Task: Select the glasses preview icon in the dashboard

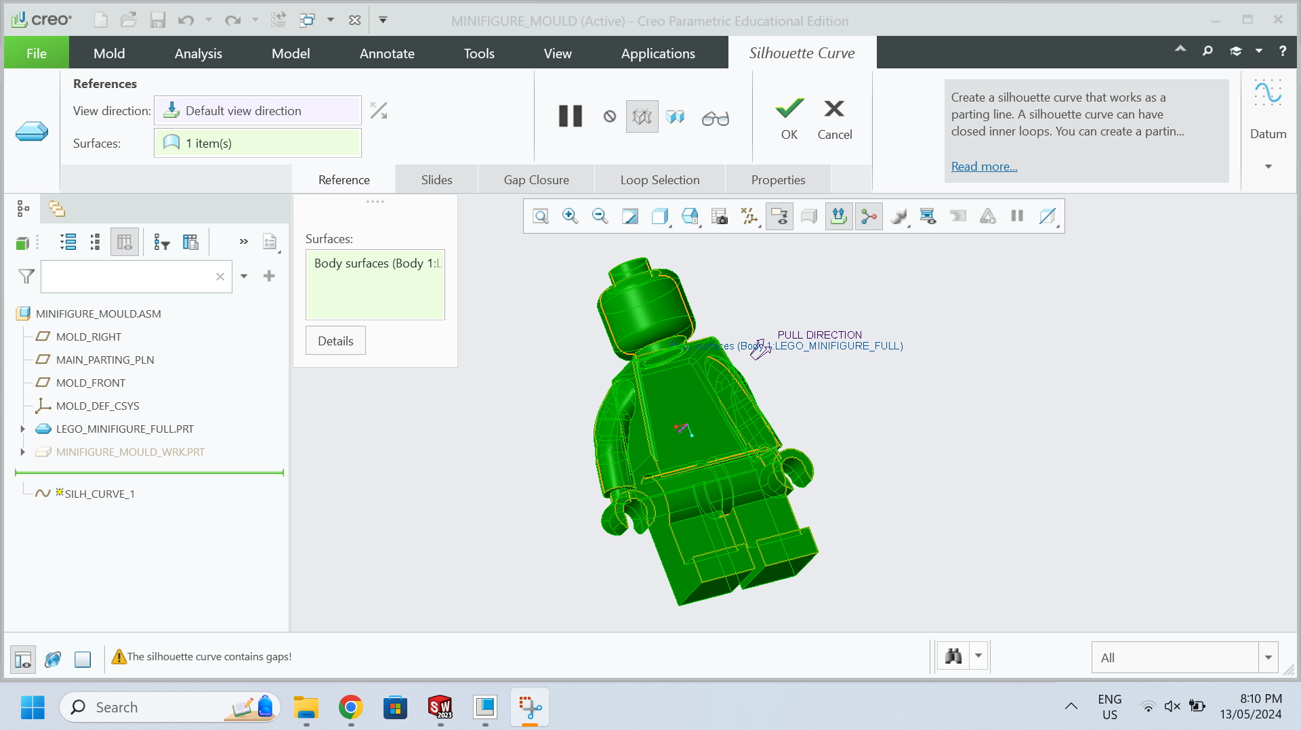Action: click(x=716, y=116)
